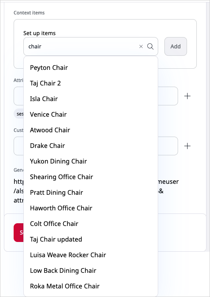Pick Venice Chair in the dropdown

[91, 114]
